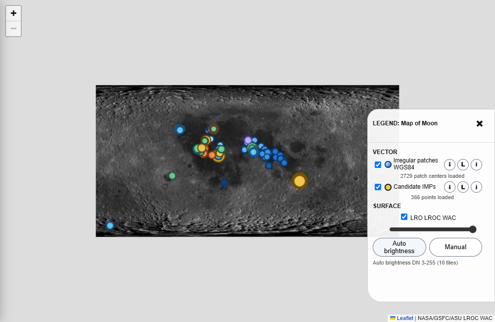495x322 pixels.
Task: Open the L button for Candidate IMPs
Action: (463, 187)
